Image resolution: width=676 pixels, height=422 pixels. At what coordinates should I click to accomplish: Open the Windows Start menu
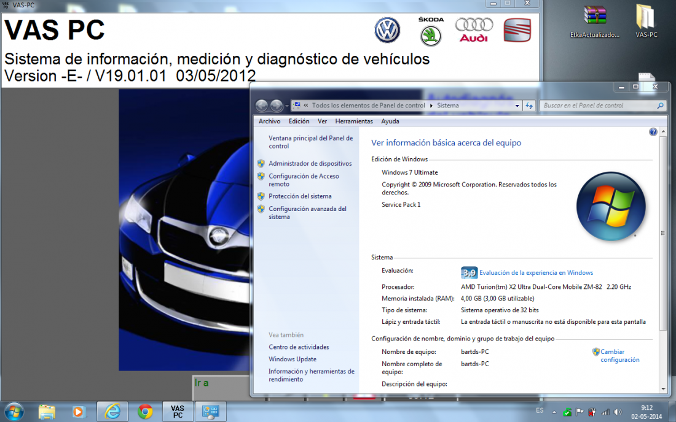pos(14,412)
